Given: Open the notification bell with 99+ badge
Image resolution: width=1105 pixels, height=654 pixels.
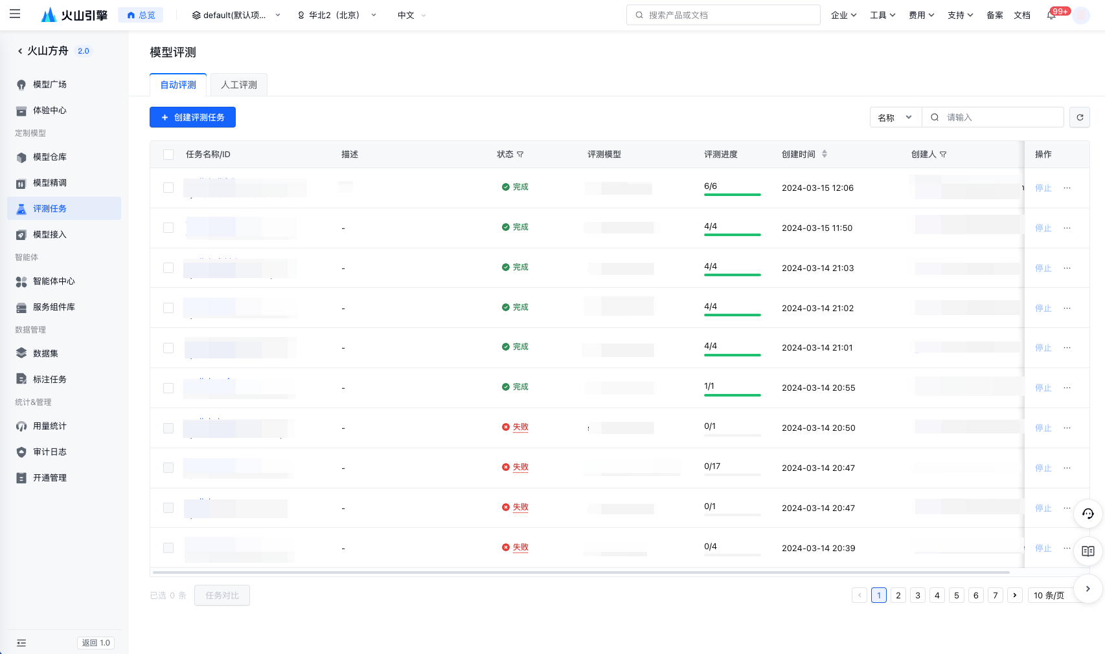Looking at the screenshot, I should (1051, 15).
